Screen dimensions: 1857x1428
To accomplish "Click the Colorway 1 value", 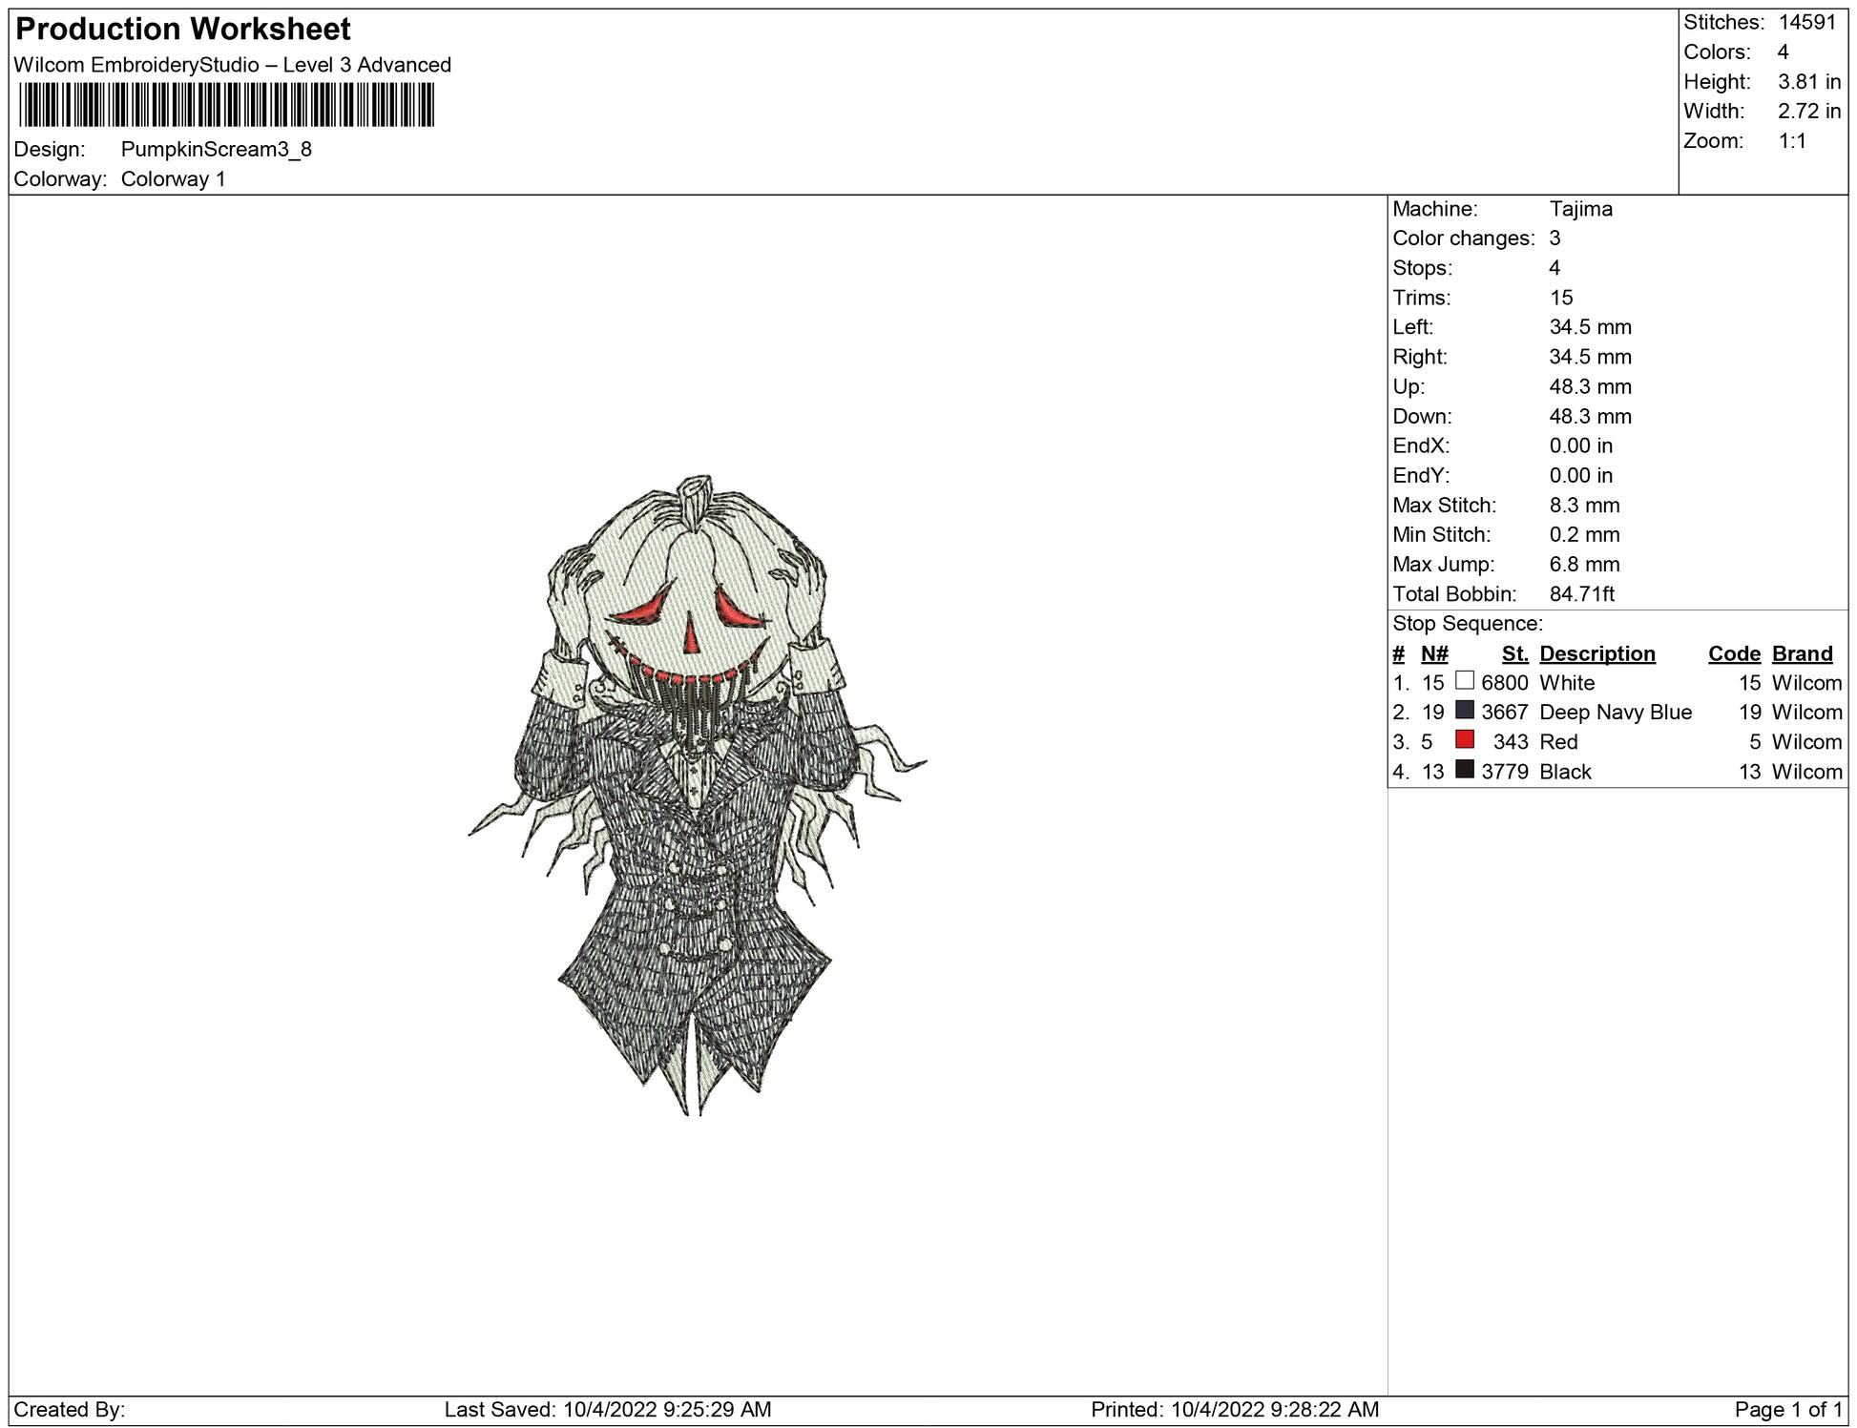I will 173,179.
